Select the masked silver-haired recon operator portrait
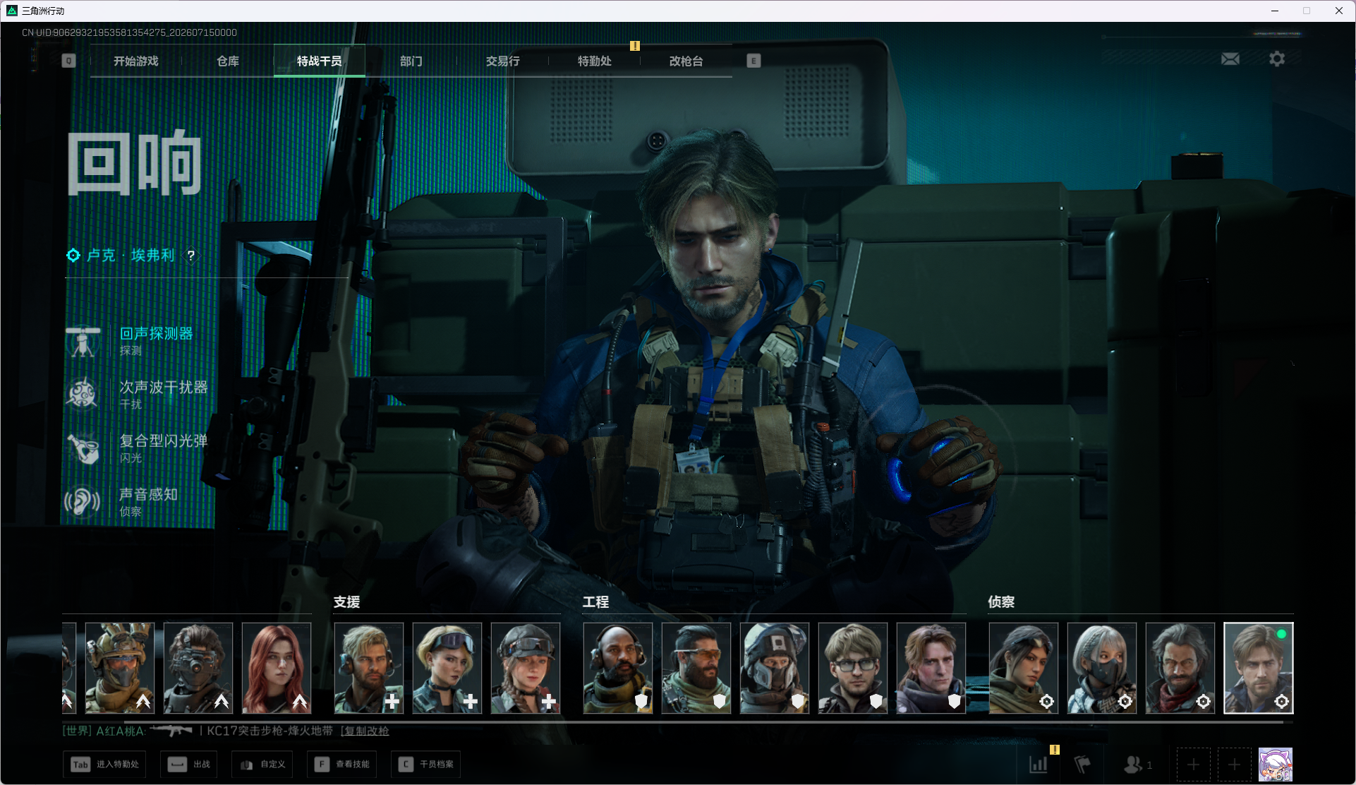The height and width of the screenshot is (785, 1356). 1102,668
